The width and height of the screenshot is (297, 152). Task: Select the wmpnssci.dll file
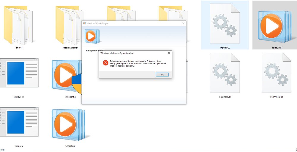tap(225, 73)
